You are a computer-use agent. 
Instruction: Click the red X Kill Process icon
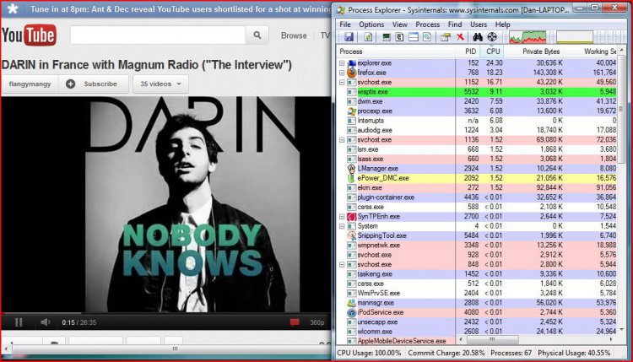(x=460, y=37)
